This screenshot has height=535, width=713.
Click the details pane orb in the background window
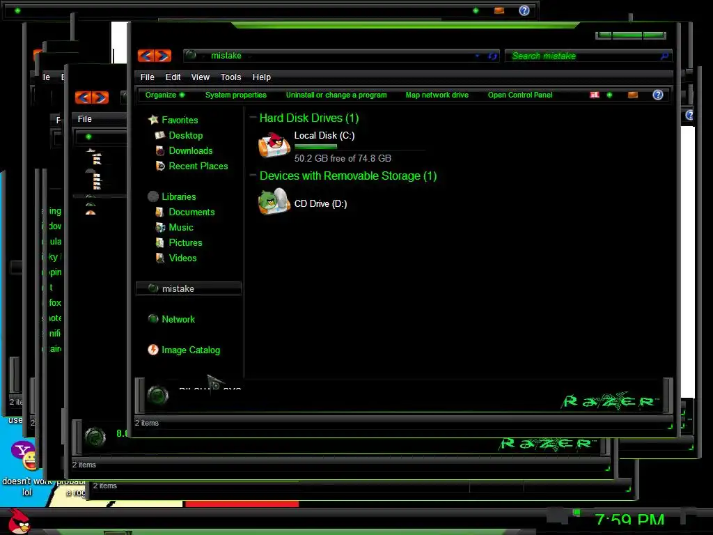click(95, 437)
